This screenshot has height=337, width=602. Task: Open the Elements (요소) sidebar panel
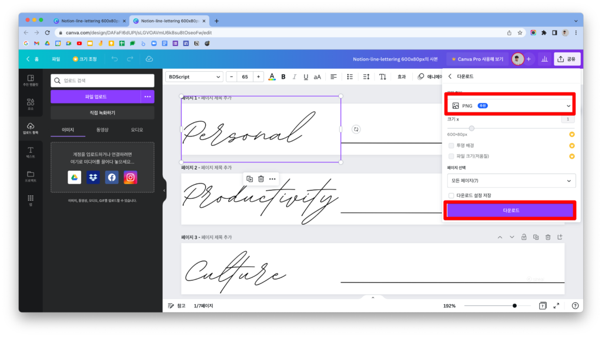tap(31, 105)
